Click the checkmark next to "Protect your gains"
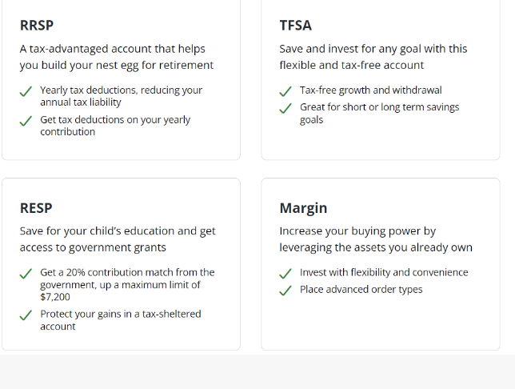This screenshot has width=515, height=389. point(26,315)
